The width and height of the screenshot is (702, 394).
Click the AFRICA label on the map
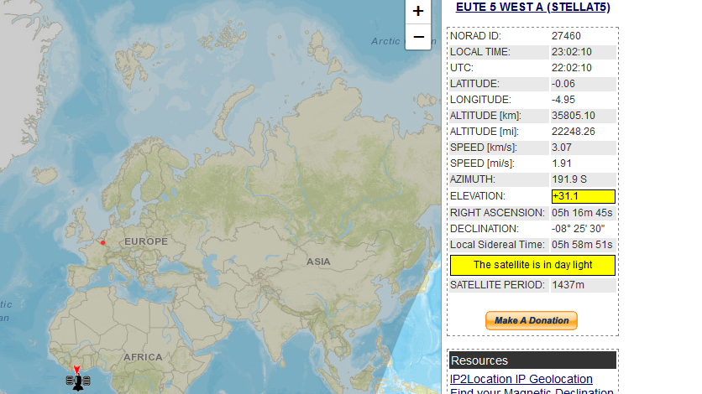point(142,357)
